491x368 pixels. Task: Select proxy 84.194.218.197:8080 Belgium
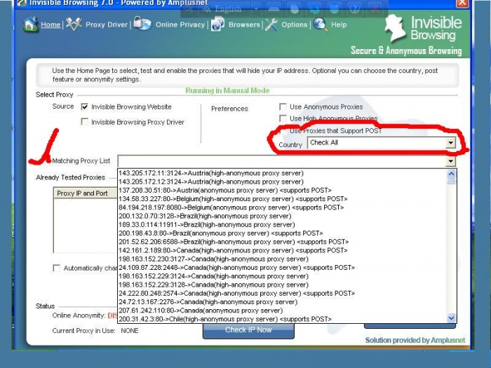pos(282,207)
